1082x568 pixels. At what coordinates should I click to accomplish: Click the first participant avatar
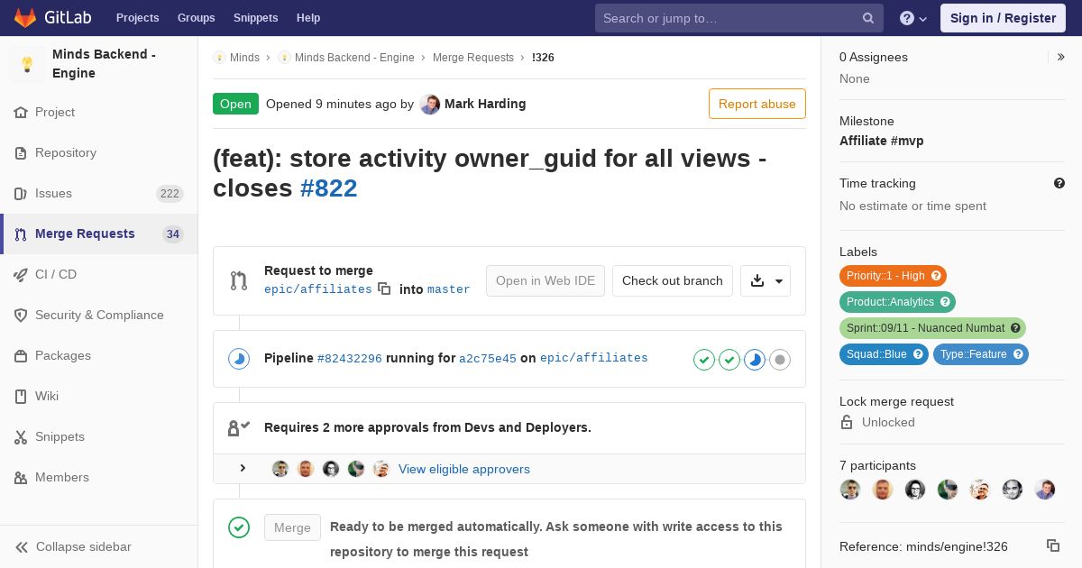850,490
